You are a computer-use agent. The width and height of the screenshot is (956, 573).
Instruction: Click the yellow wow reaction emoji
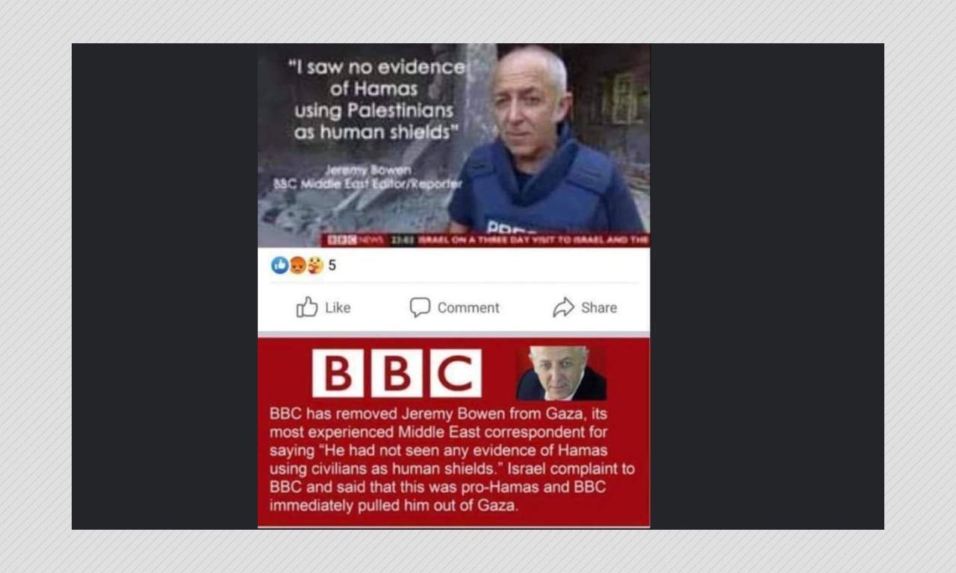pos(315,266)
